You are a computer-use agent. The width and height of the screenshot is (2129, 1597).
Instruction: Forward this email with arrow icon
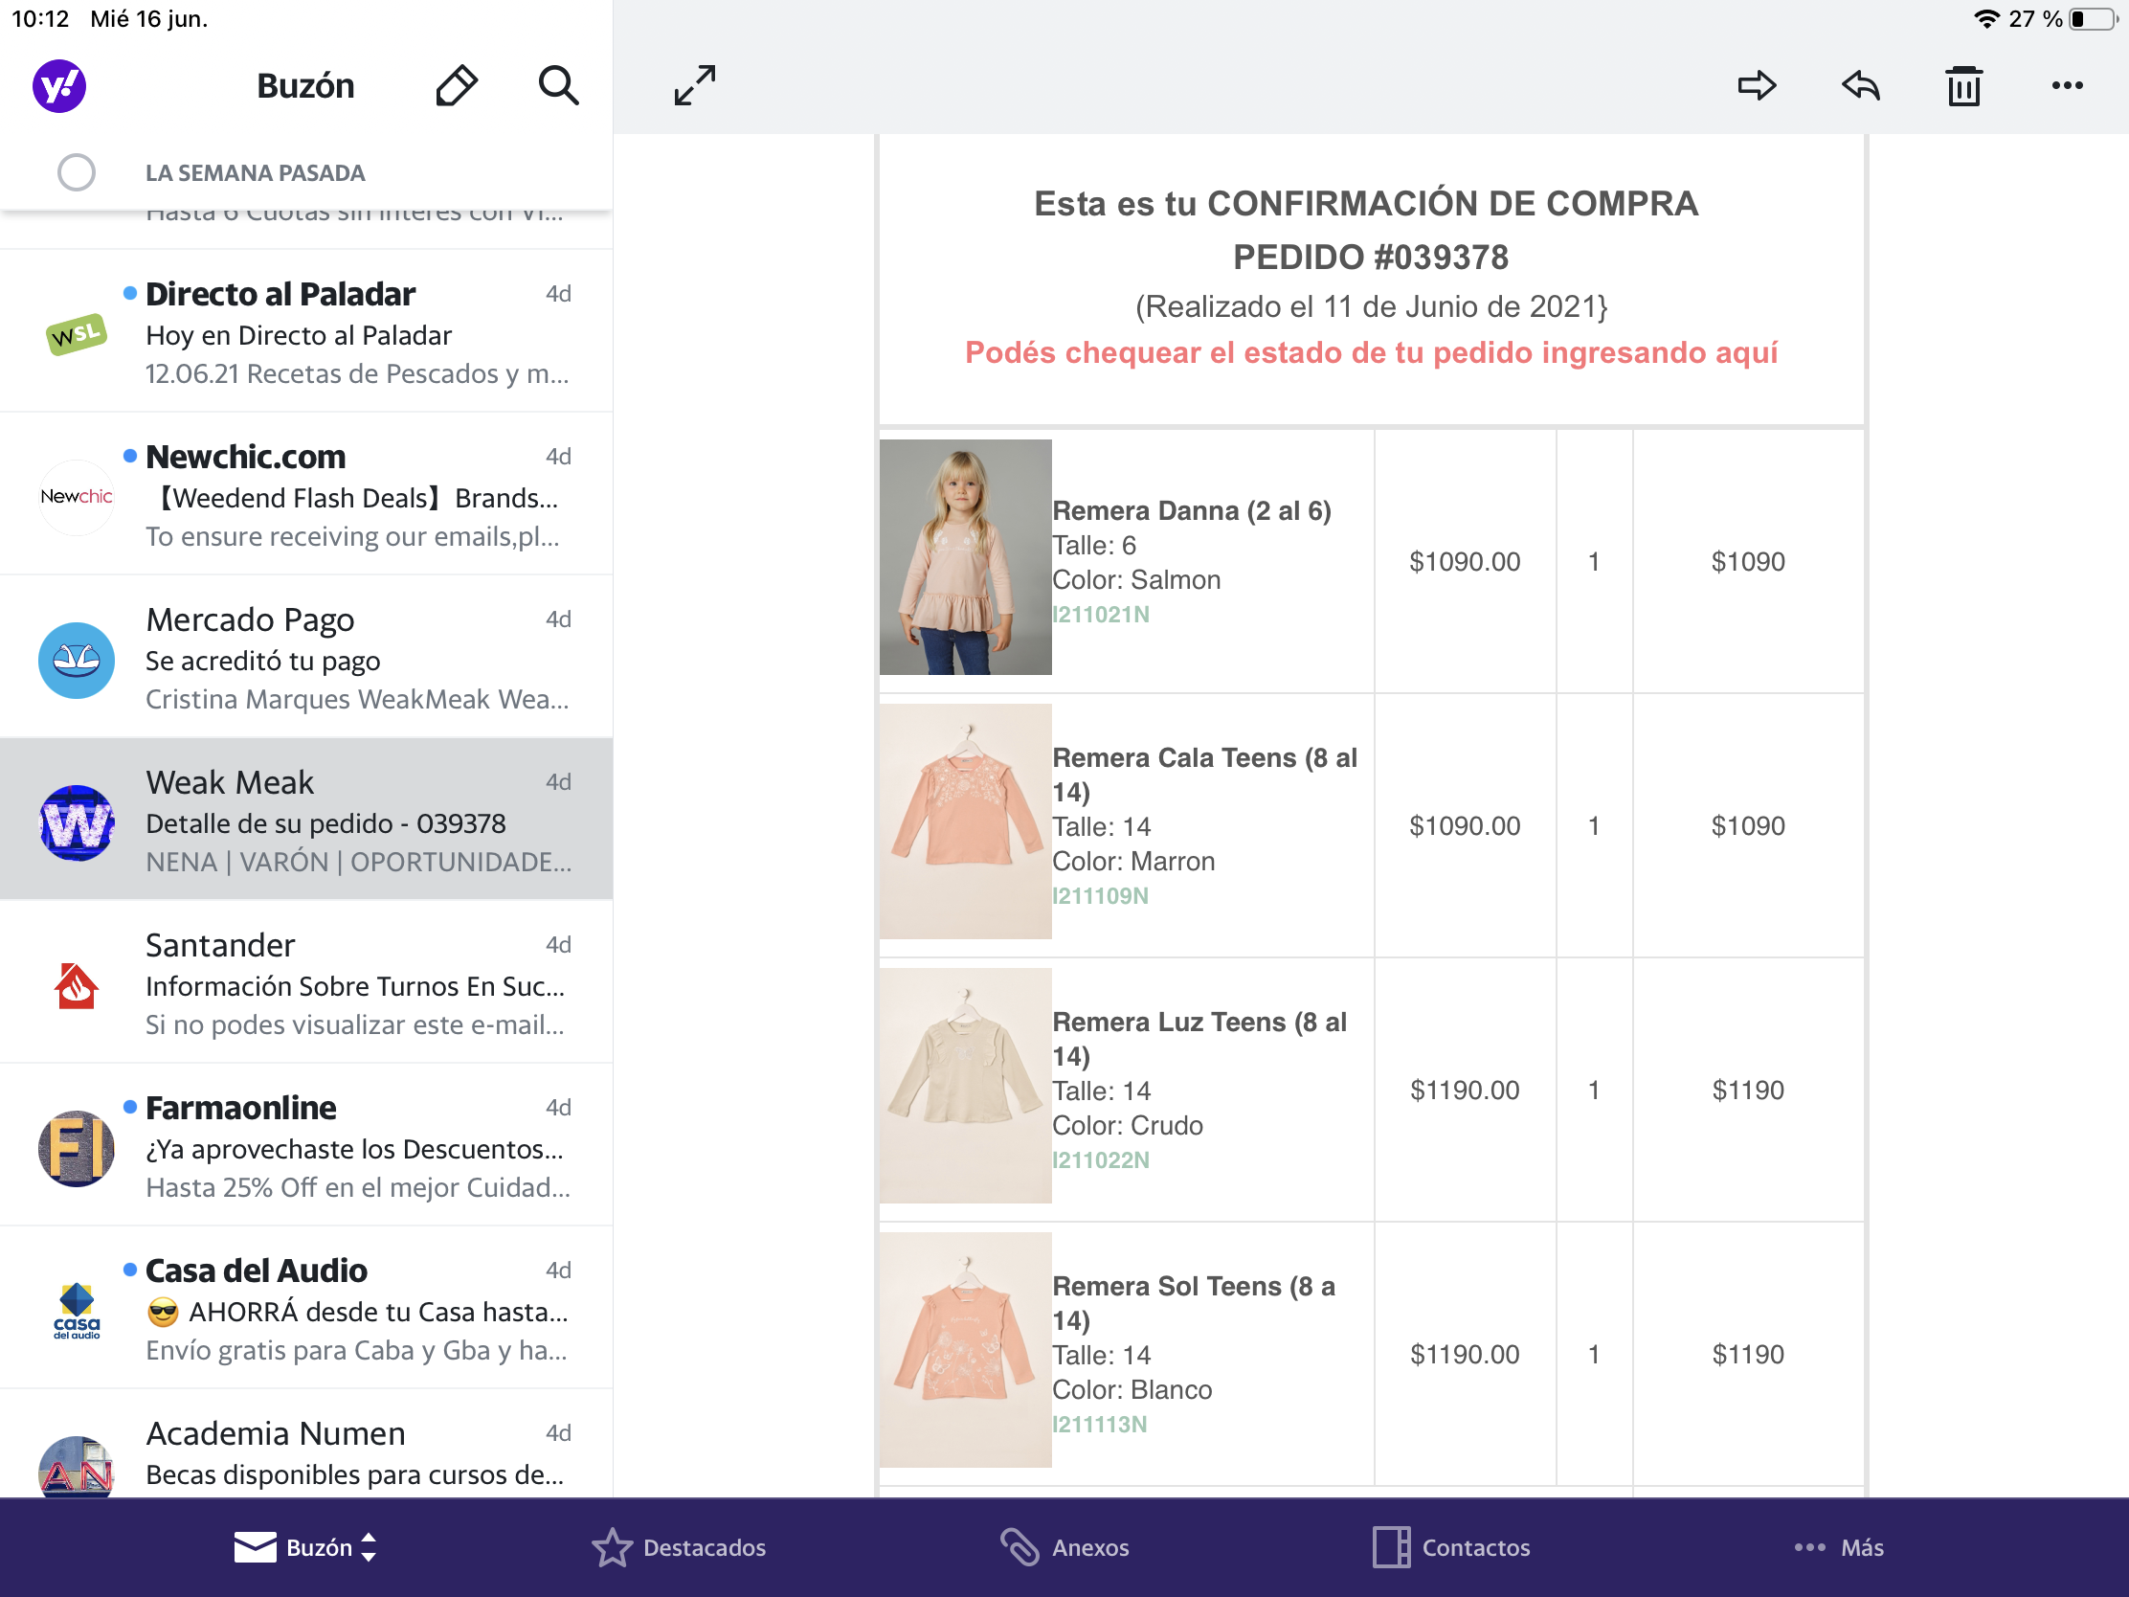pos(1757,85)
